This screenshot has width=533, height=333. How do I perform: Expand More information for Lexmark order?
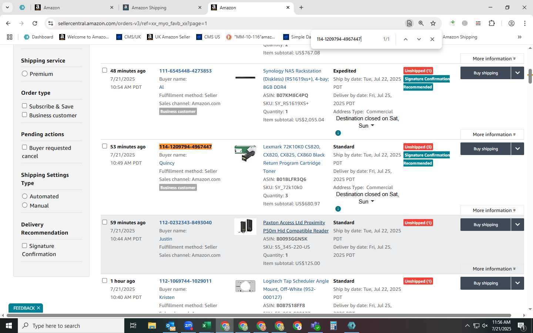492,210
